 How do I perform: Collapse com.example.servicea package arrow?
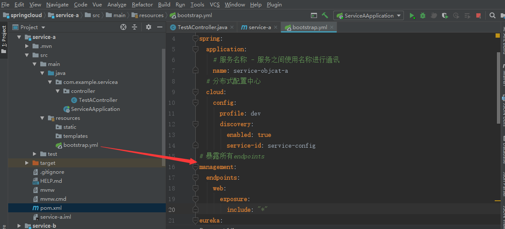[x=50, y=82]
